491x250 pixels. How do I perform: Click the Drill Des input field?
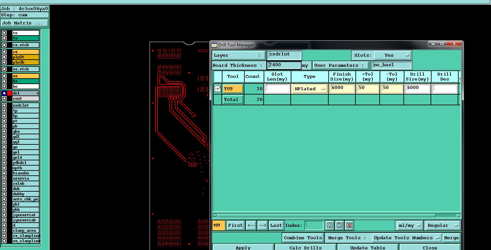click(x=445, y=89)
